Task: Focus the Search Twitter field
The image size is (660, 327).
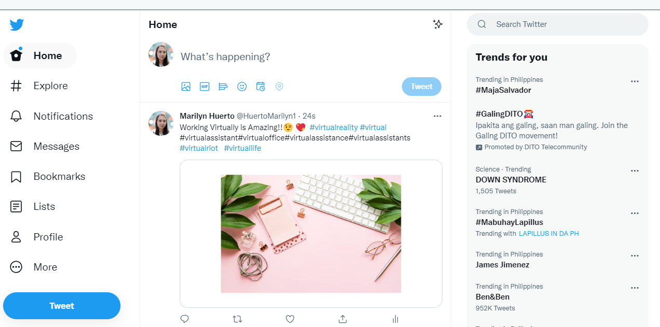Action: [566, 24]
